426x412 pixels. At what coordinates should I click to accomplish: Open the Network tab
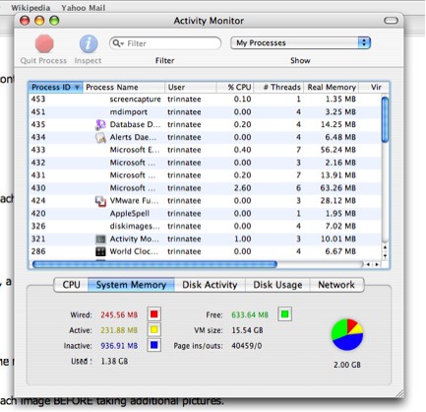336,285
